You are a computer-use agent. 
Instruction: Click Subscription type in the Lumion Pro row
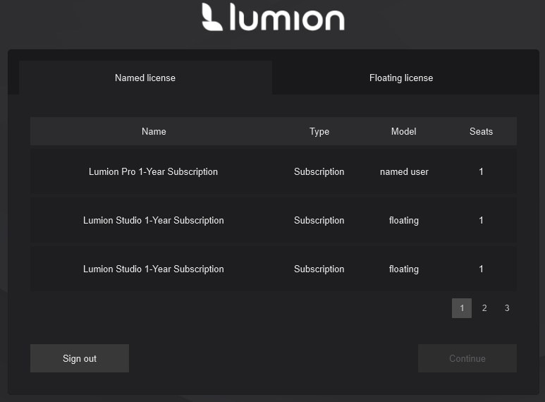319,171
